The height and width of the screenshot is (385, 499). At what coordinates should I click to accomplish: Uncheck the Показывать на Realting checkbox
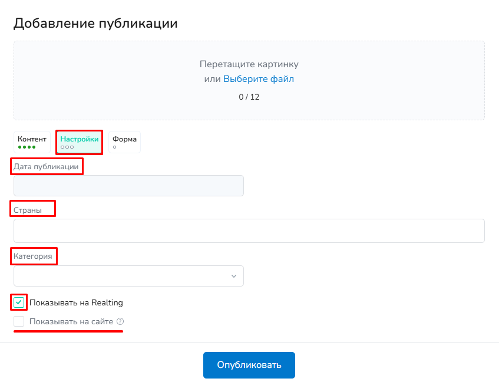(x=19, y=302)
